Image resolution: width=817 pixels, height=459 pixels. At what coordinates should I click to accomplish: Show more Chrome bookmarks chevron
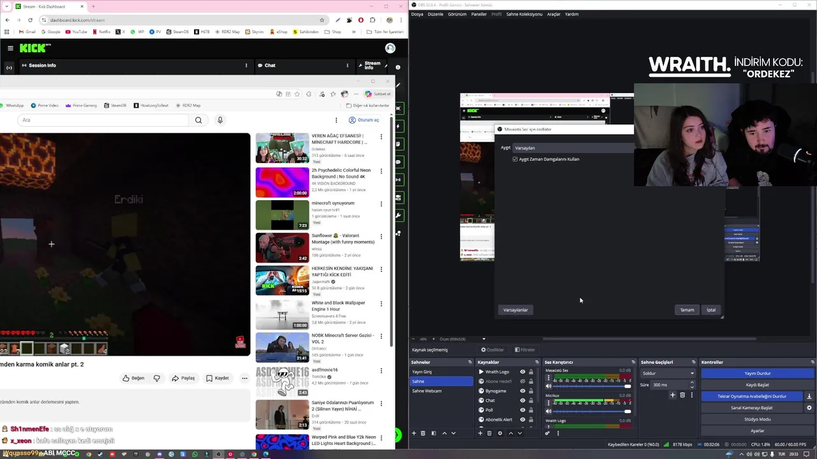click(354, 32)
